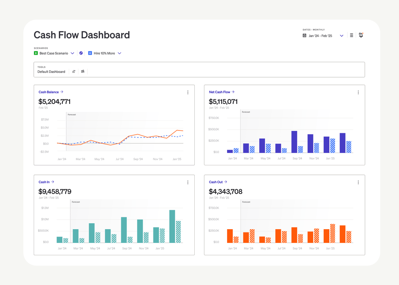Open the Cash Balance card options menu
The width and height of the screenshot is (399, 285).
pos(188,92)
